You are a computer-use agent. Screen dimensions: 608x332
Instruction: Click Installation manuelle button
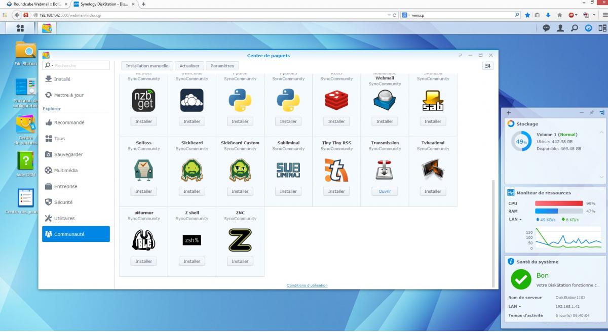147,66
